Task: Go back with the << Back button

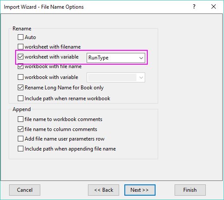Action: click(104, 190)
